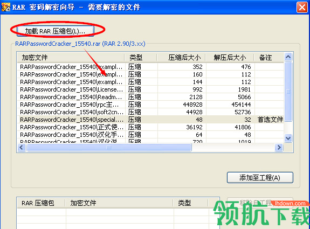Screen dimensions: 310x229
Task: Click the file list scroll down arrow
Action: point(288,138)
